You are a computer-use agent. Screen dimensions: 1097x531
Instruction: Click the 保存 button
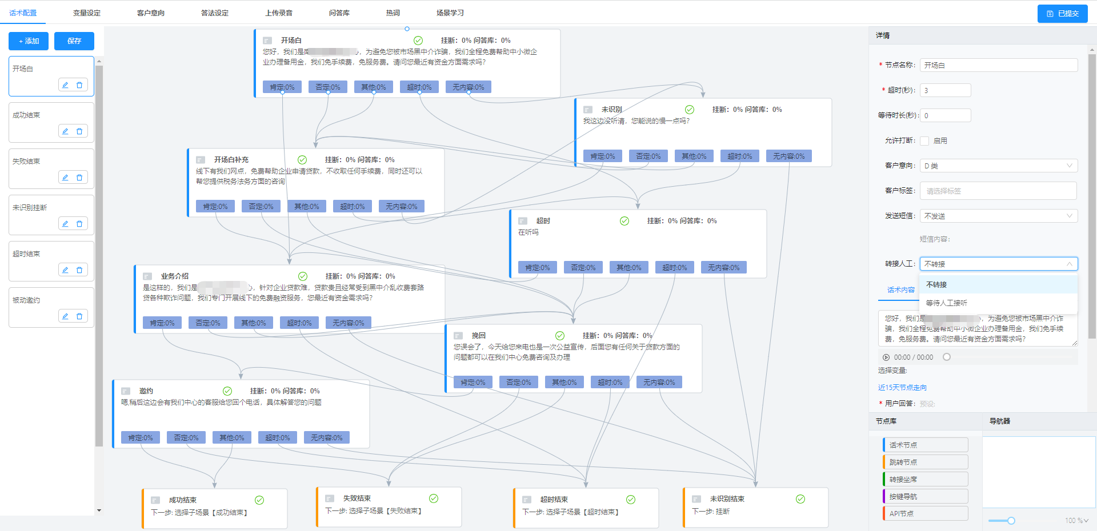pyautogui.click(x=74, y=41)
